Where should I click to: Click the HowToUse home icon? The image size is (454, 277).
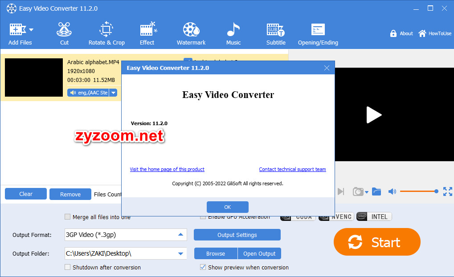[422, 33]
